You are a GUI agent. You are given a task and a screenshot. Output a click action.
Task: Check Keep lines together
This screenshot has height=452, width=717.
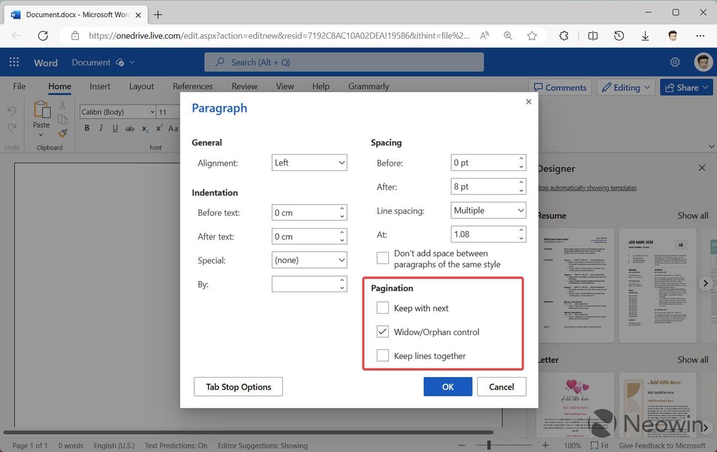[x=382, y=355]
